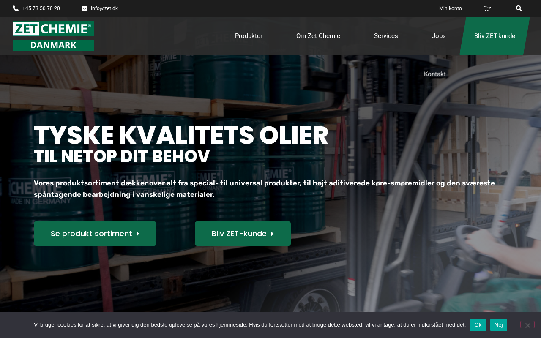541x338 pixels.
Task: Click the Zet Chemie Danmark logo
Action: (53, 36)
